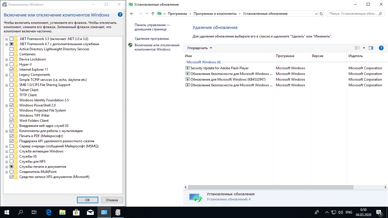
Task: Open Упорядочить dropdown menu
Action: [x=199, y=48]
